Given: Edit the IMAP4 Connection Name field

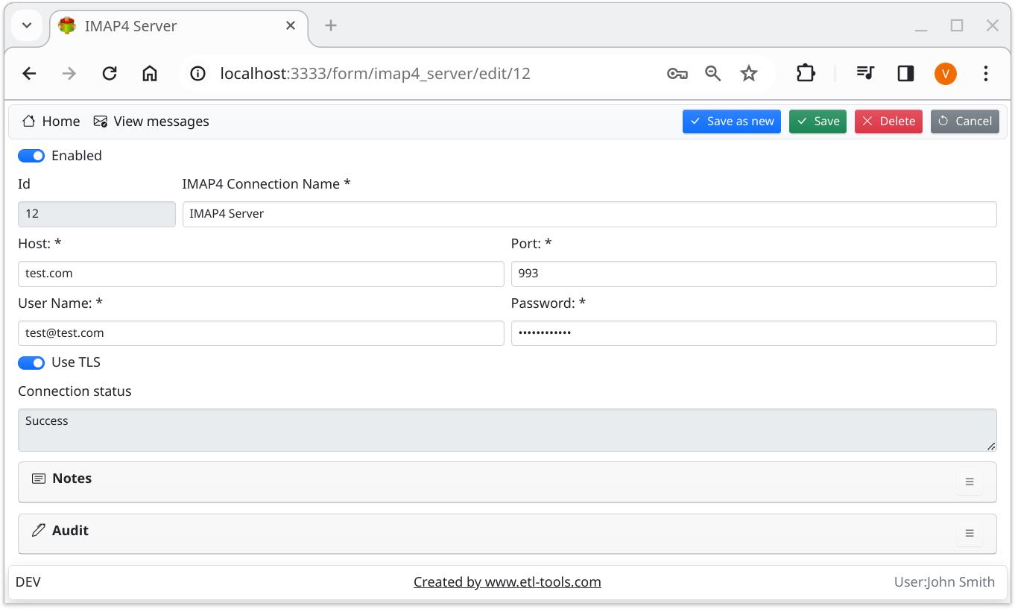Looking at the screenshot, I should [x=589, y=214].
